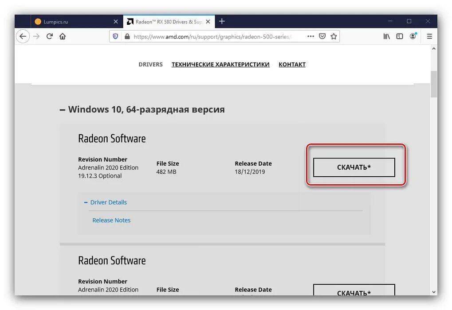This screenshot has width=452, height=310.
Task: Open the КОНТАКТ section
Action: 292,65
